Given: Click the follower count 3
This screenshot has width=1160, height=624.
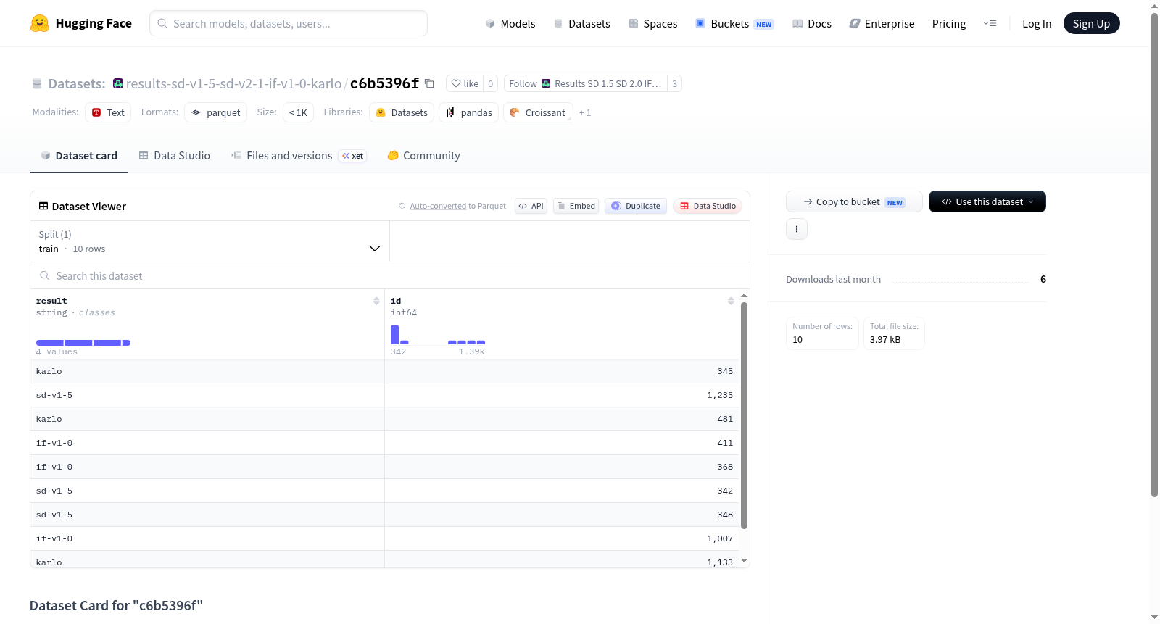Looking at the screenshot, I should tap(674, 83).
